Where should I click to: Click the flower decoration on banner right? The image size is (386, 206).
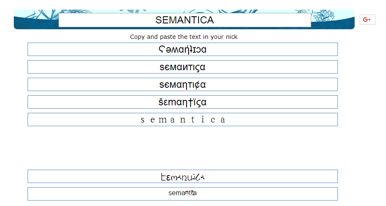click(x=323, y=16)
